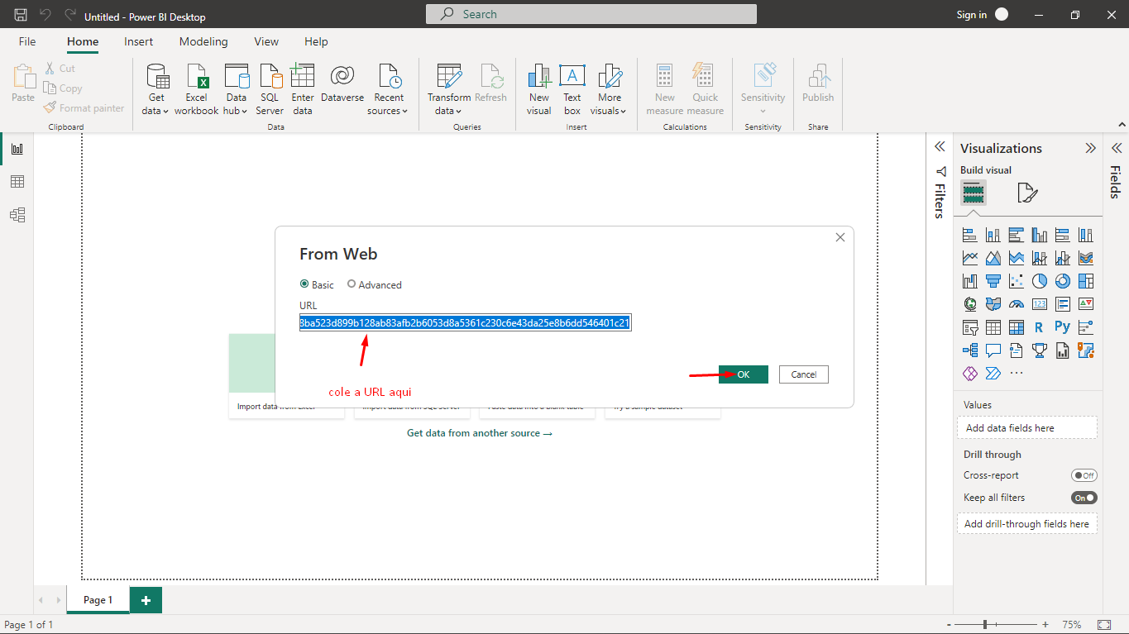The width and height of the screenshot is (1129, 634).
Task: Add a Map visual with globe icon
Action: 970,304
